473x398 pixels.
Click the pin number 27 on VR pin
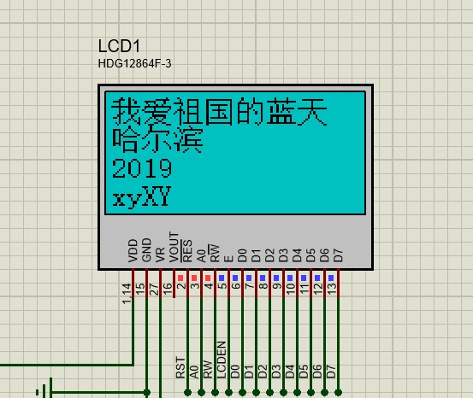[154, 290]
